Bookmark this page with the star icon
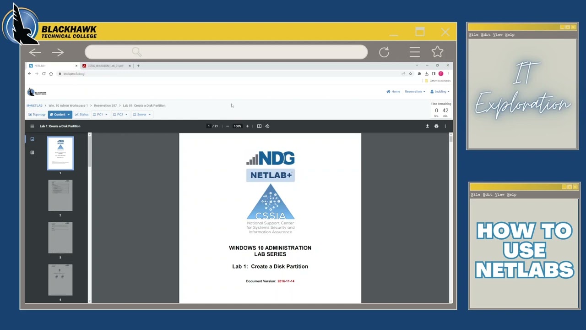 coord(411,74)
